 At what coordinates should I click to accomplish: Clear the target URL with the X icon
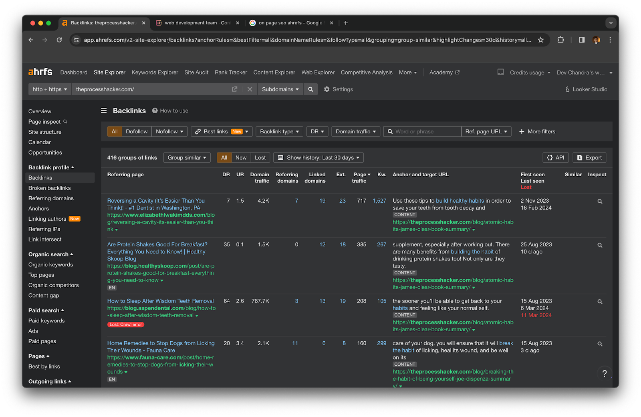tap(250, 89)
